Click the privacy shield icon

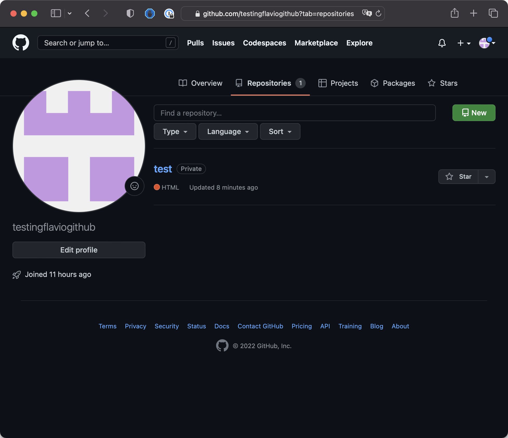click(130, 13)
